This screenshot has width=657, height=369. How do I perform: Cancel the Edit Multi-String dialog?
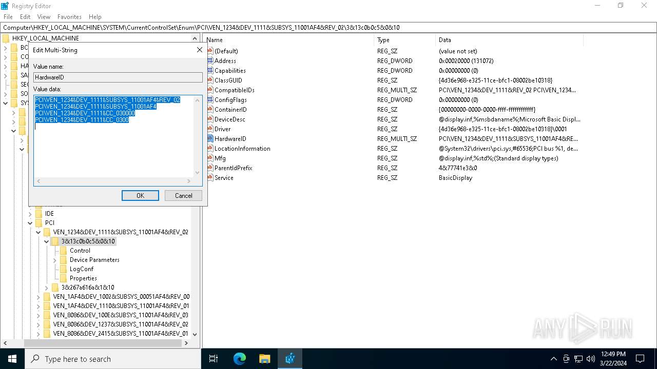point(183,195)
